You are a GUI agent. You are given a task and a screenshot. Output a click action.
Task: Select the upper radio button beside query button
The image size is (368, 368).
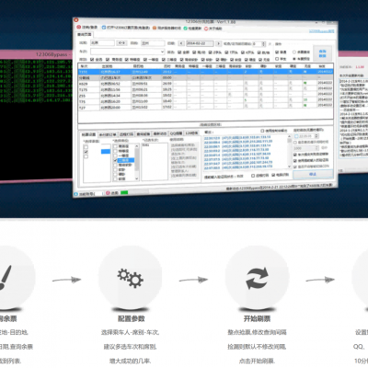pyautogui.click(x=294, y=52)
